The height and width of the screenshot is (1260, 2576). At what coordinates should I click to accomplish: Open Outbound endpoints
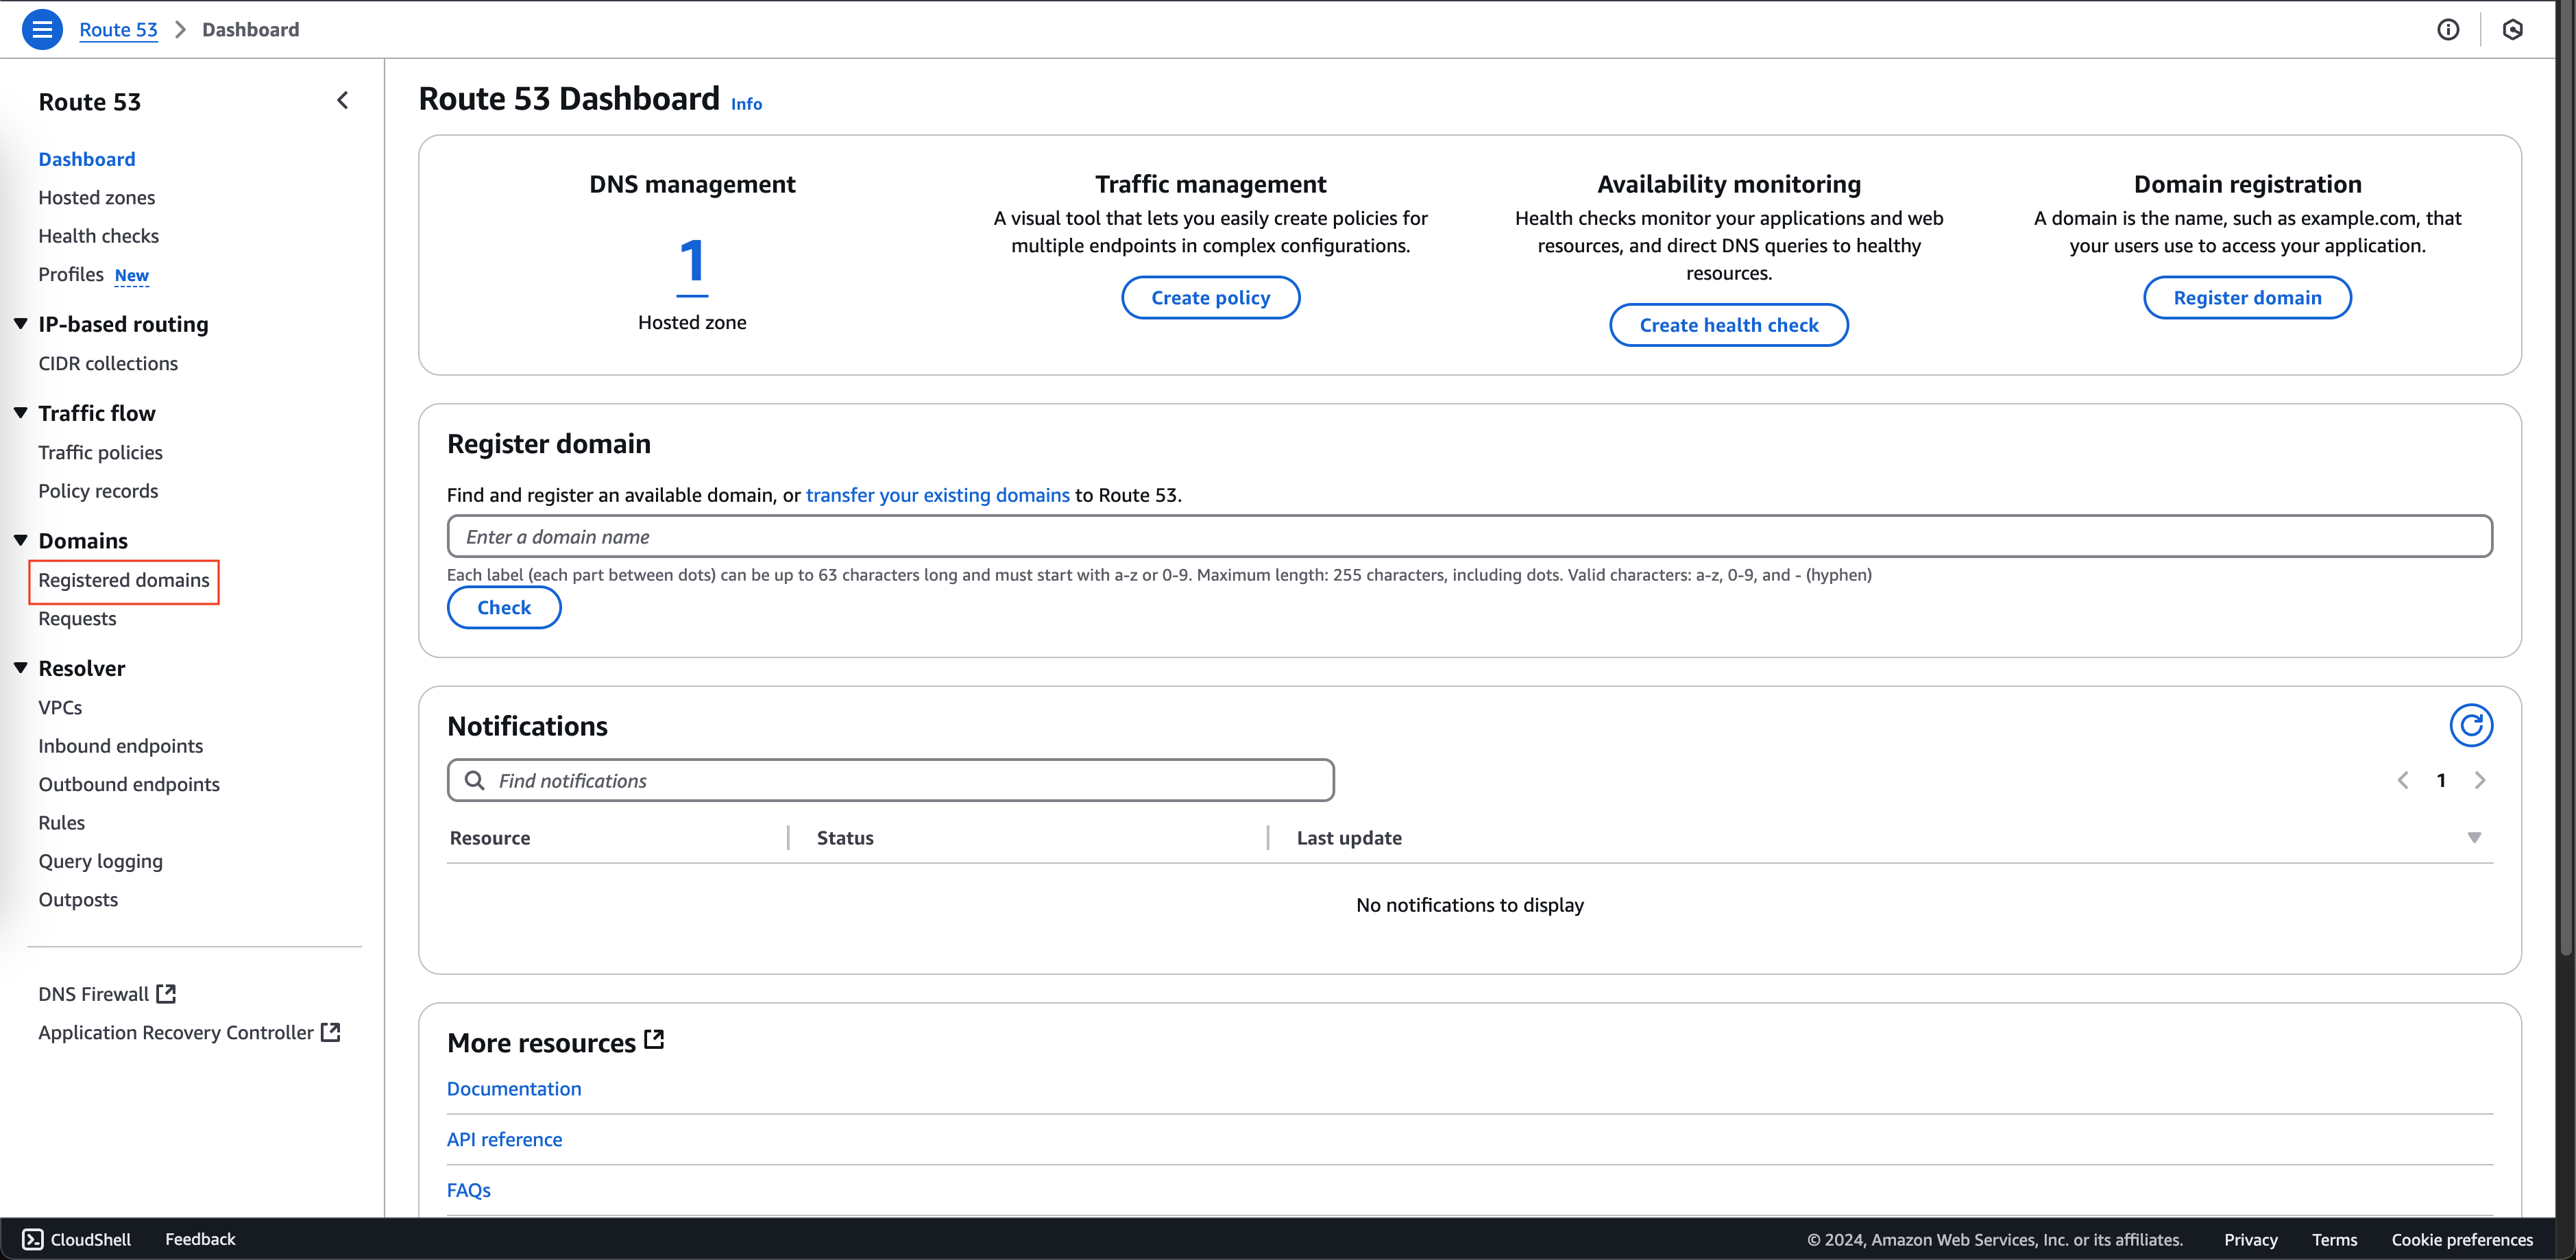coord(129,784)
